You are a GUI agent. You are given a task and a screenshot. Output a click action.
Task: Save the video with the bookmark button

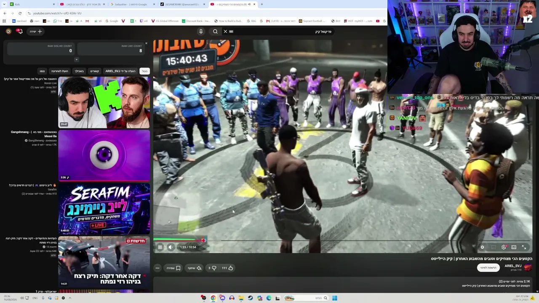click(x=173, y=268)
